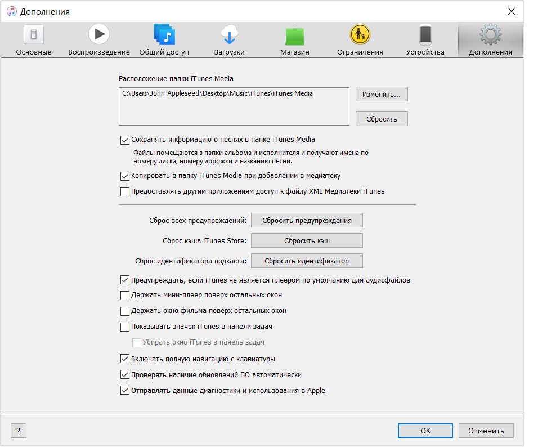The width and height of the screenshot is (556, 447).
Task: Uncheck Отправлять данные диагностики в Apple
Action: pyautogui.click(x=125, y=391)
